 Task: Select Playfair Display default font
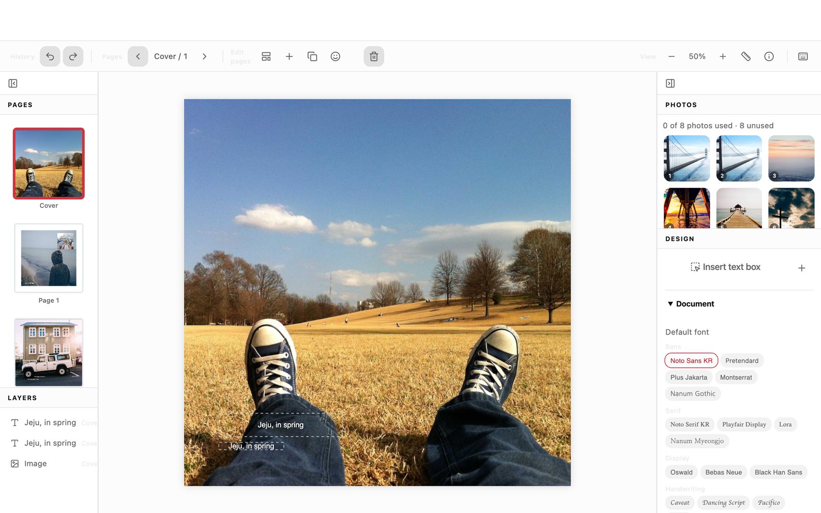pos(744,424)
